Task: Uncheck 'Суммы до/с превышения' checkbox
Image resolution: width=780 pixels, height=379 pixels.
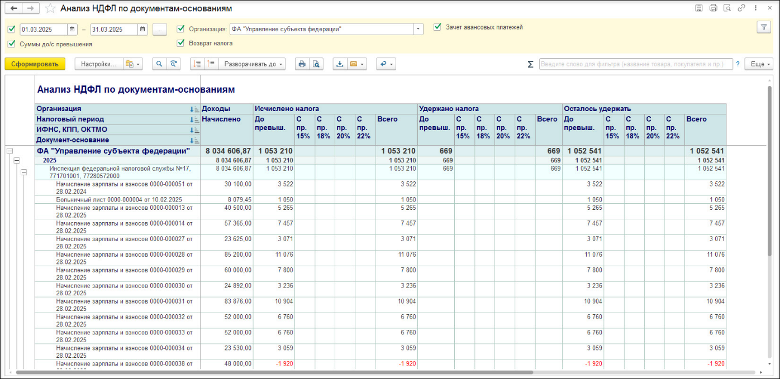Action: click(x=12, y=44)
